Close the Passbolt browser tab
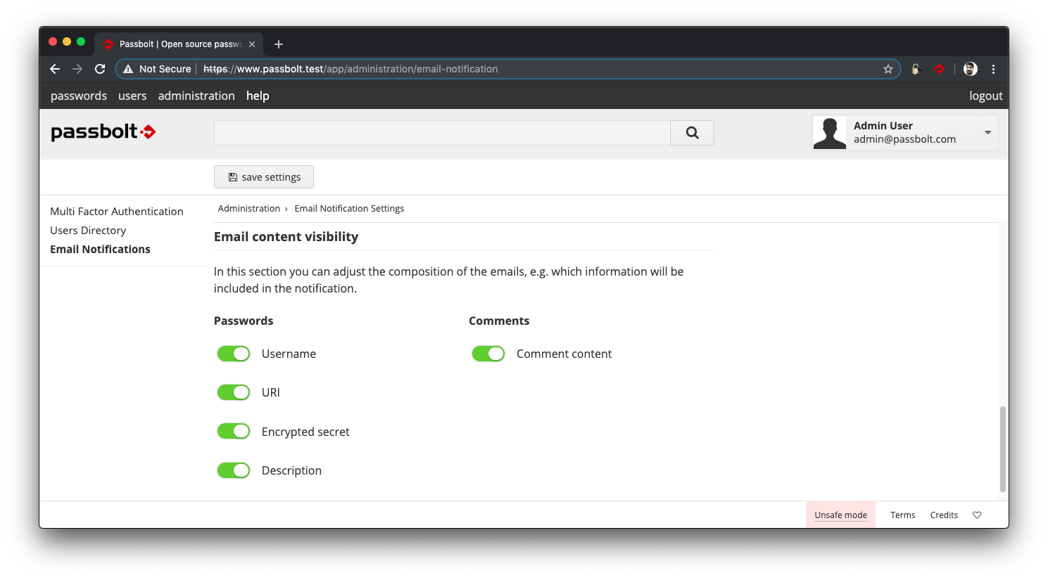Image resolution: width=1048 pixels, height=580 pixels. [x=252, y=44]
